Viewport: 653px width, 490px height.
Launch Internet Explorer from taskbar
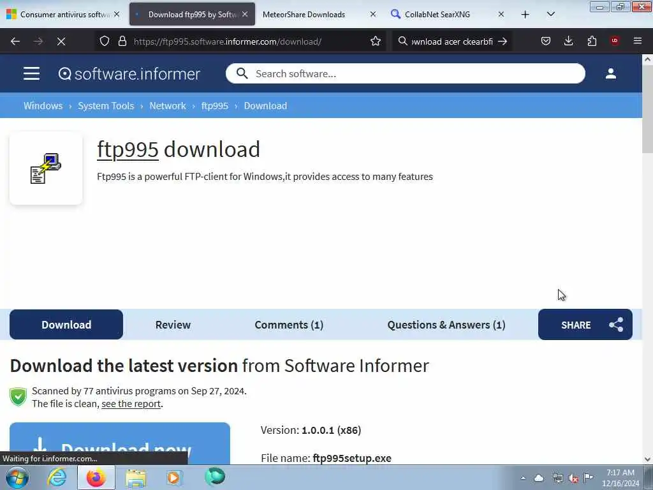(x=57, y=477)
